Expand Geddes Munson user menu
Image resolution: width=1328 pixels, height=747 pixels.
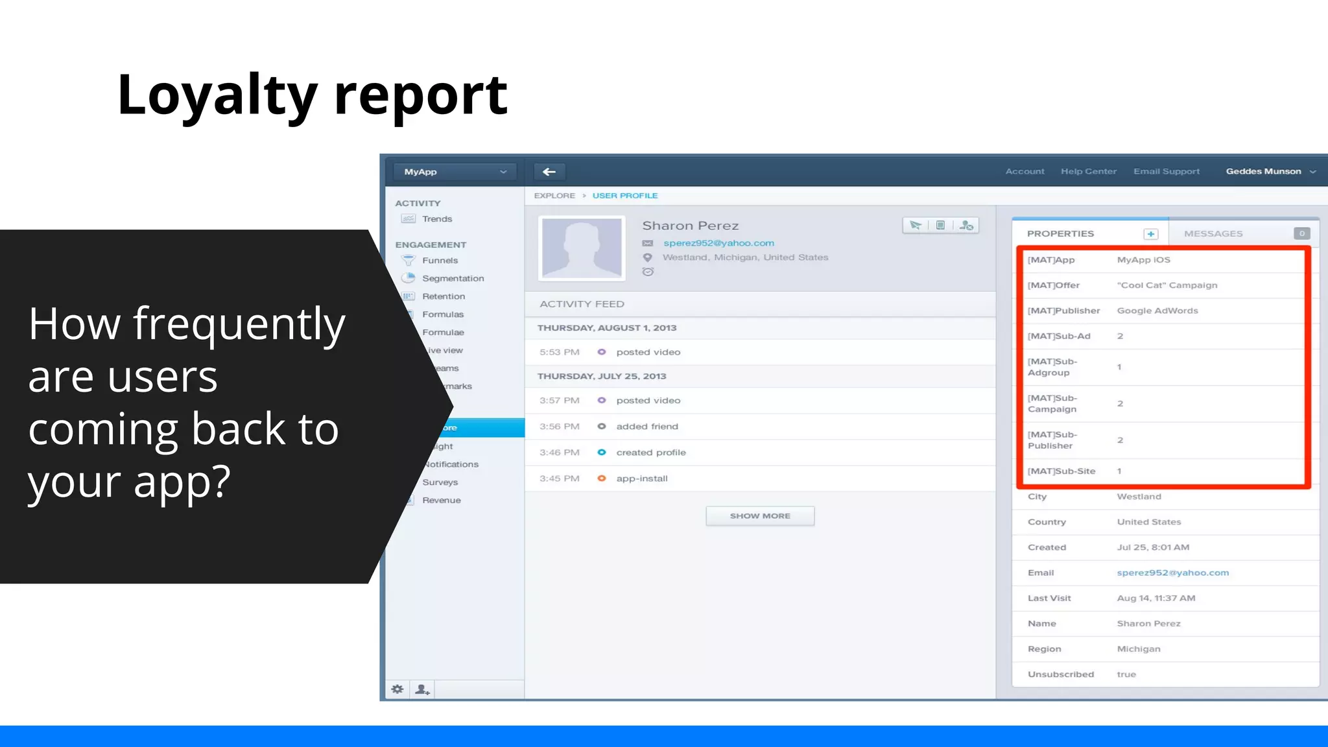[x=1271, y=171]
